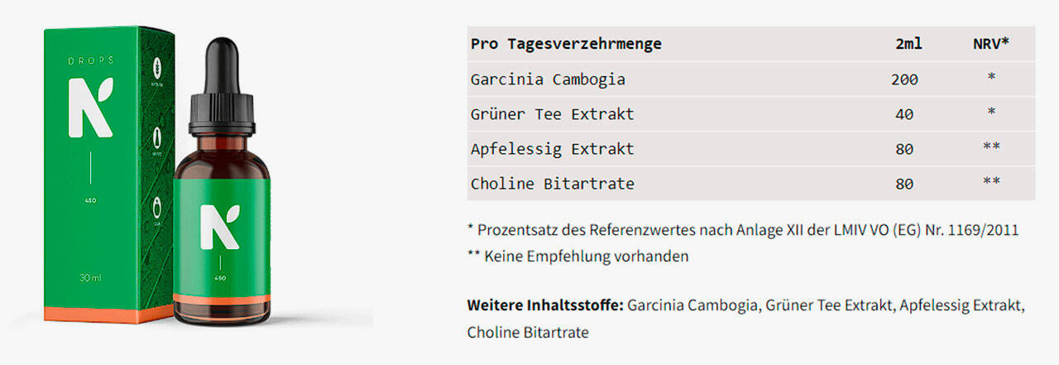Click the Prozentsatz des Referenzwertes footnote
The image size is (1059, 365).
coord(742,229)
